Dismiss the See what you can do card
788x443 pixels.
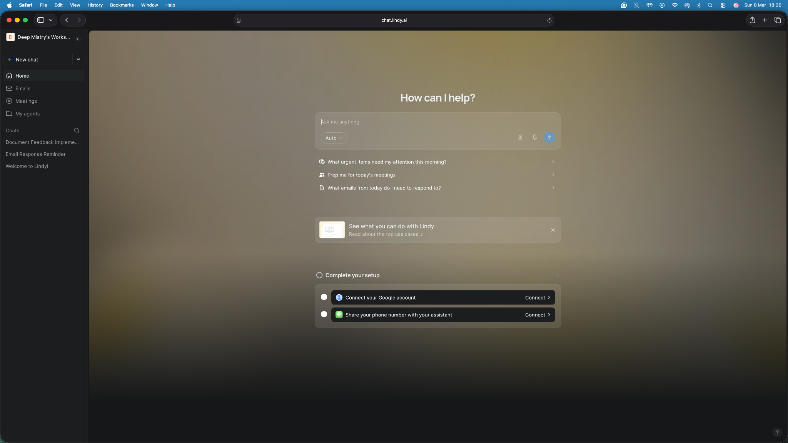[x=553, y=230]
